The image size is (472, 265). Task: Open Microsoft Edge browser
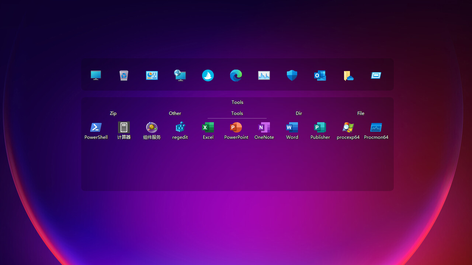(236, 75)
